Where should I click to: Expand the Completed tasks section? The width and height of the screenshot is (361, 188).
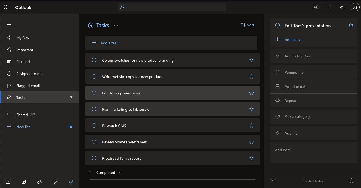tap(90, 172)
